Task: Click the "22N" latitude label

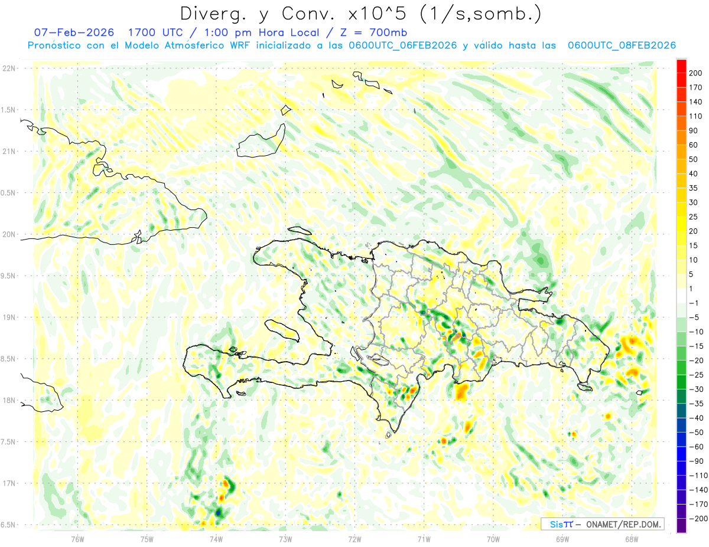Action: point(9,68)
